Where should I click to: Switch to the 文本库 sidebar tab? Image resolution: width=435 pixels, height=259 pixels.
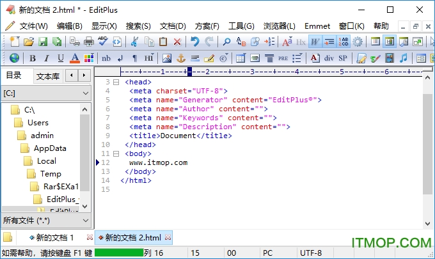tap(48, 76)
